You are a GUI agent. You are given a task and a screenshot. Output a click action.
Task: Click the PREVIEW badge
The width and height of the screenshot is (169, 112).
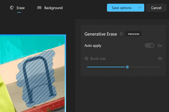click(134, 34)
